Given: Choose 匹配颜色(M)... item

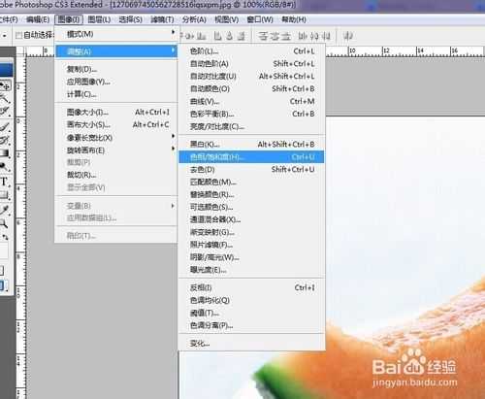Looking at the screenshot, I should 251,182.
